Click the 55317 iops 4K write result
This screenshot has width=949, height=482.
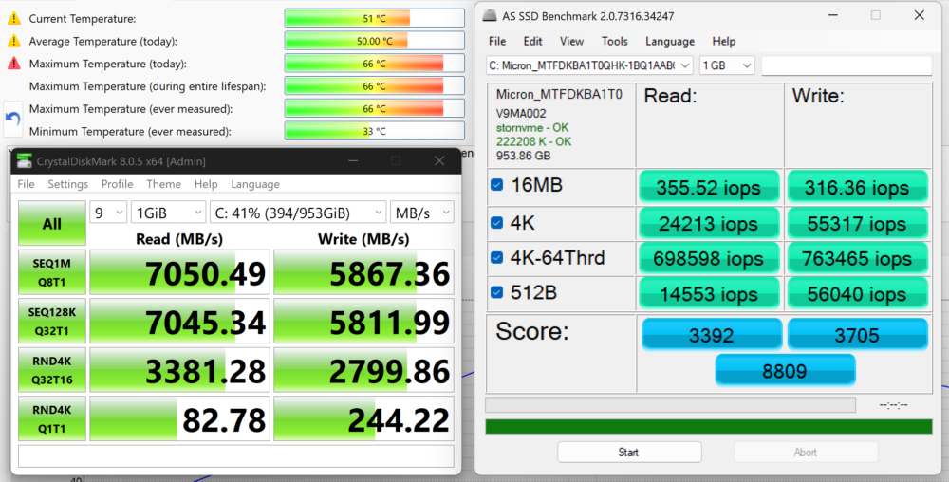pyautogui.click(x=857, y=223)
